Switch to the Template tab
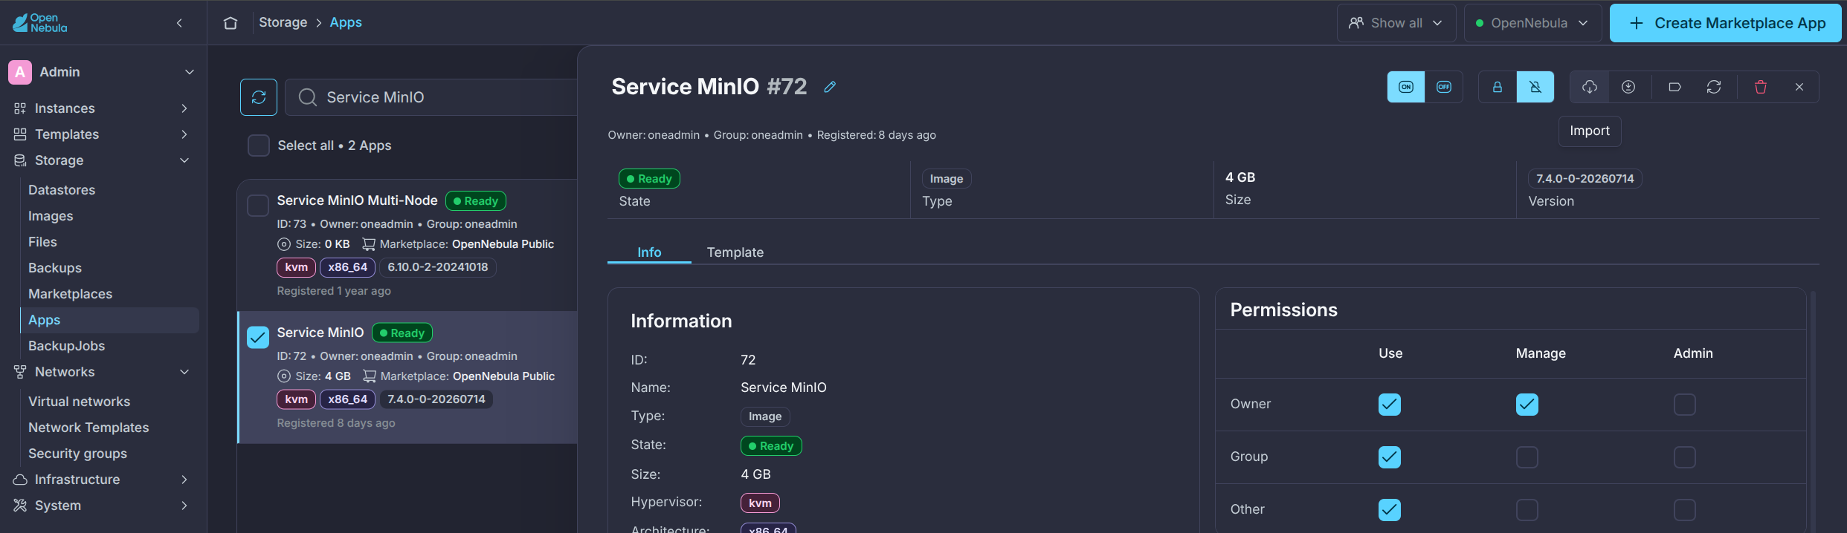1847x533 pixels. [735, 252]
